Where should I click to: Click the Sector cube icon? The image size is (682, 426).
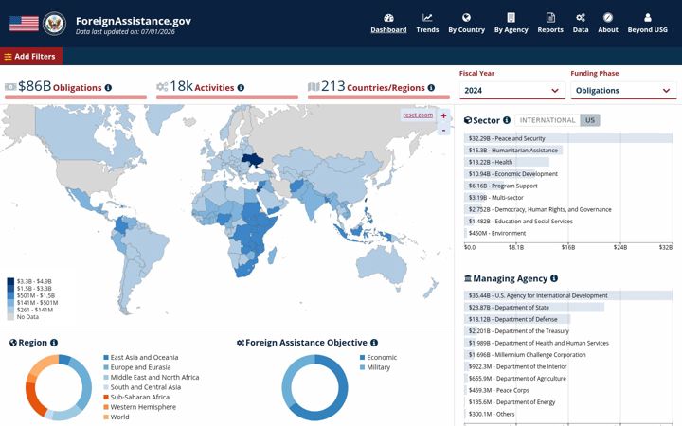click(468, 120)
